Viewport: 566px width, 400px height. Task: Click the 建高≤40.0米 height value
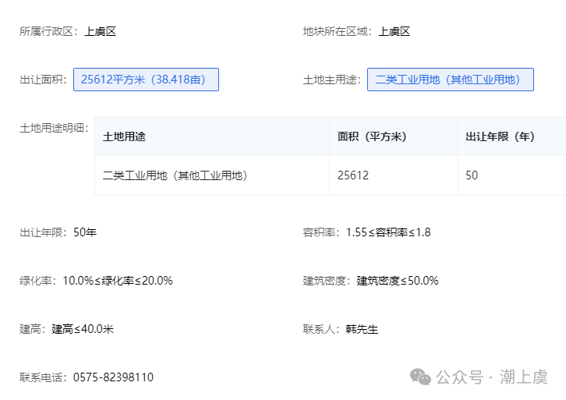[x=83, y=329]
